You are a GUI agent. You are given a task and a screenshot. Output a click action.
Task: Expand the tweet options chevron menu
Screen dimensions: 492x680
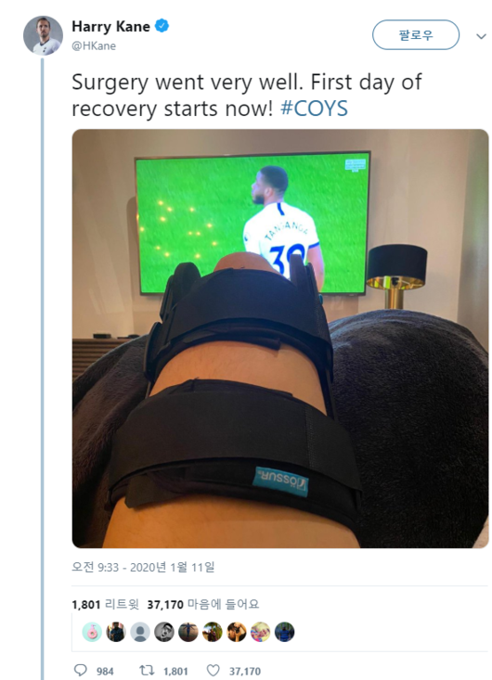click(x=481, y=36)
